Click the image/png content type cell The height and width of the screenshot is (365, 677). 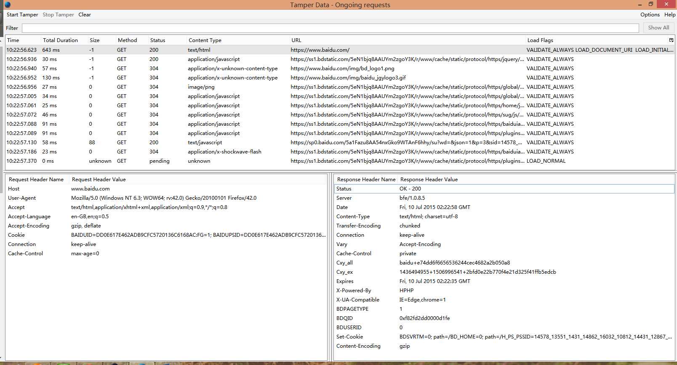pos(201,87)
